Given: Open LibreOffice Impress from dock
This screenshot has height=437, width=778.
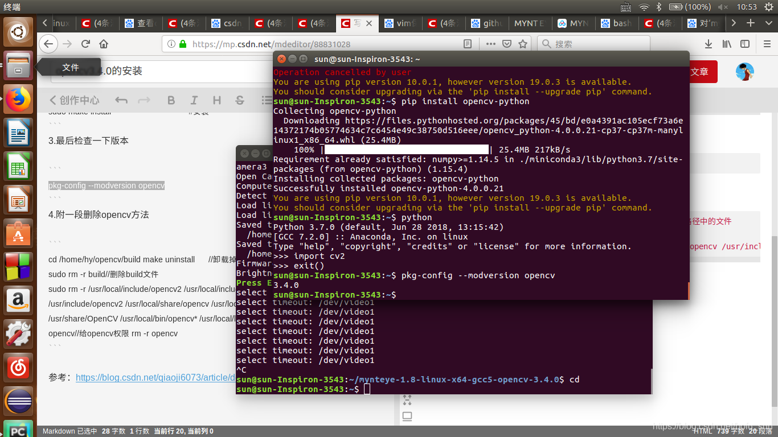Looking at the screenshot, I should point(19,201).
